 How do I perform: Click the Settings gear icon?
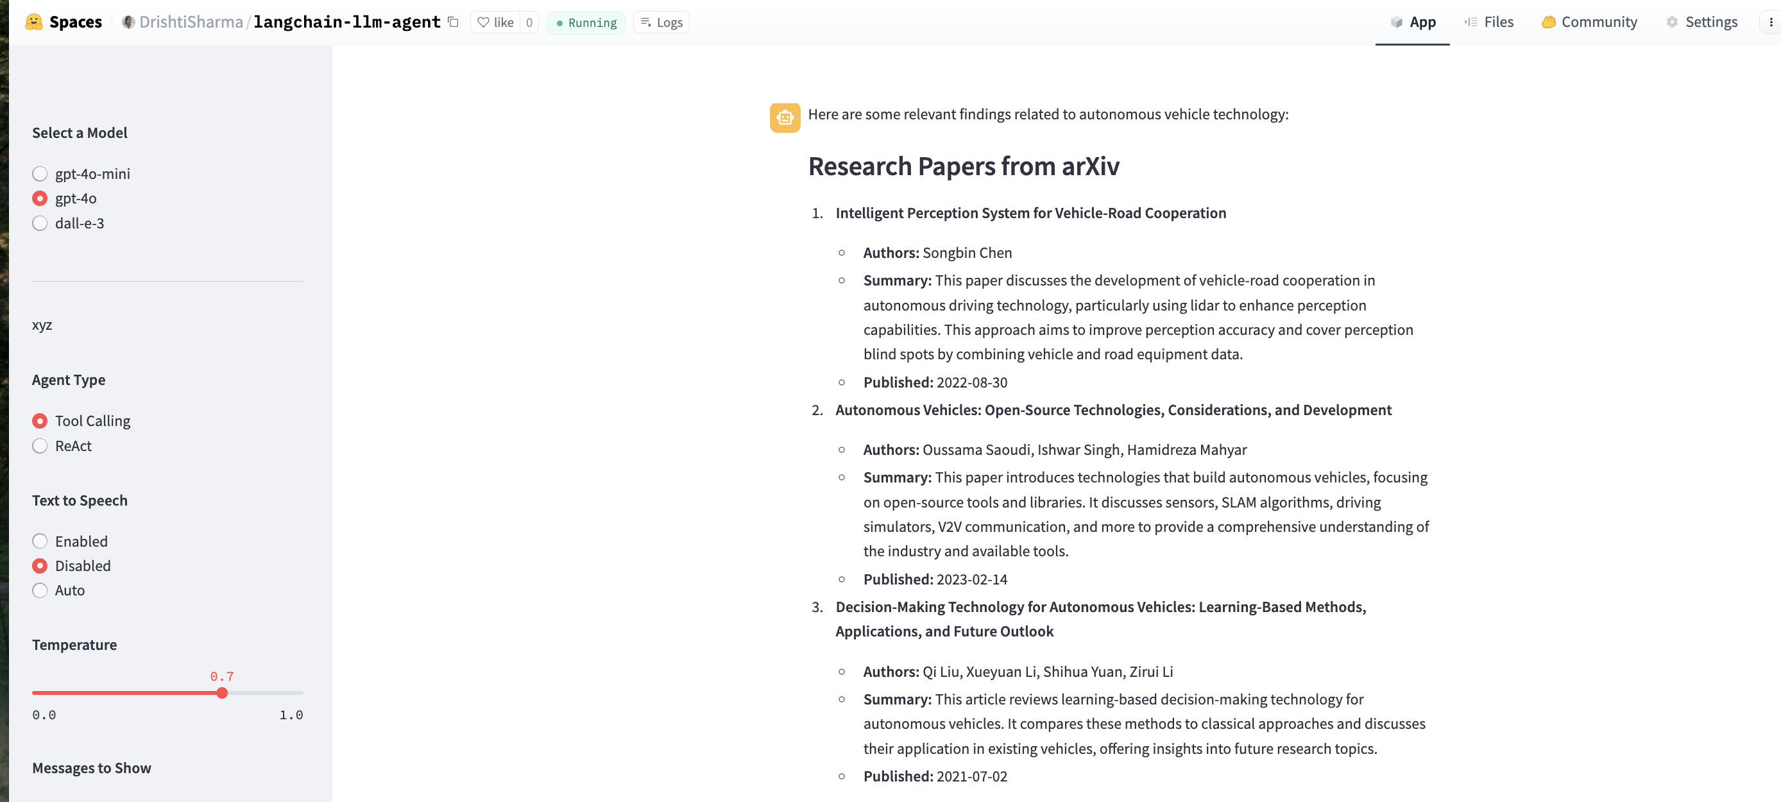click(x=1672, y=22)
